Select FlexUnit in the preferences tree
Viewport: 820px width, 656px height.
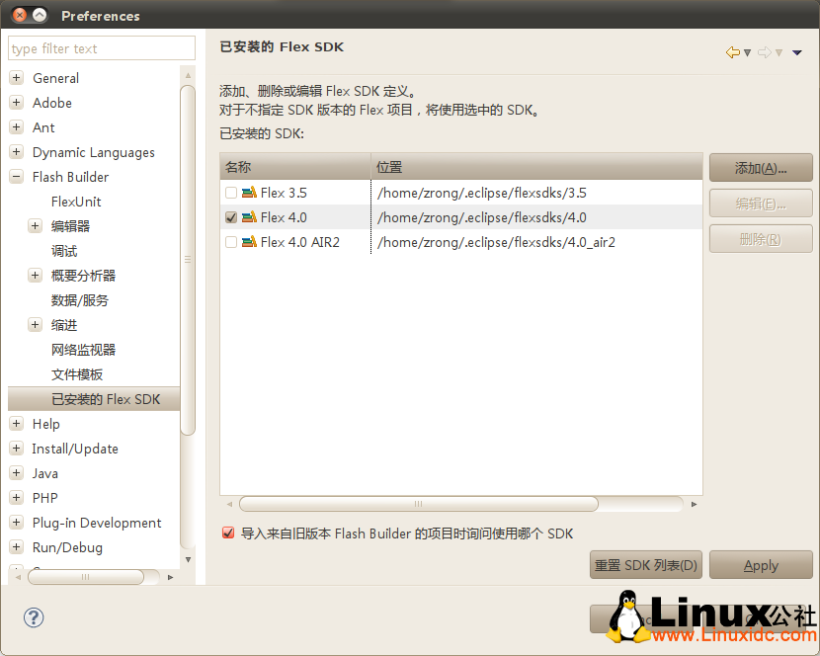pyautogui.click(x=76, y=202)
